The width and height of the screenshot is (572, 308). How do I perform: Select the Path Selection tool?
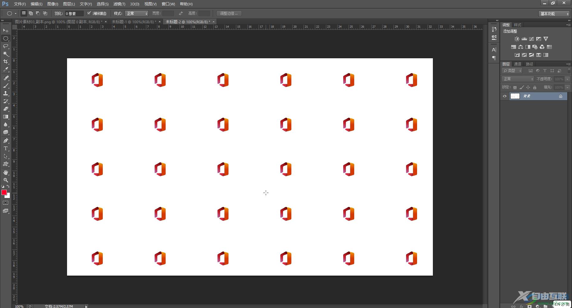(x=6, y=156)
